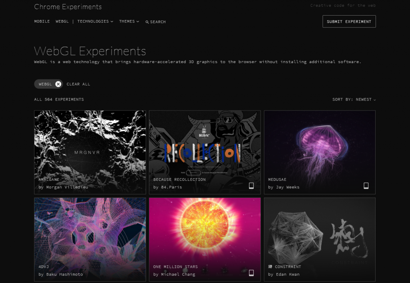Click the title text 'BECAUSE RECOLLECTION'
Screen dimensions: 410x283
click(x=179, y=180)
